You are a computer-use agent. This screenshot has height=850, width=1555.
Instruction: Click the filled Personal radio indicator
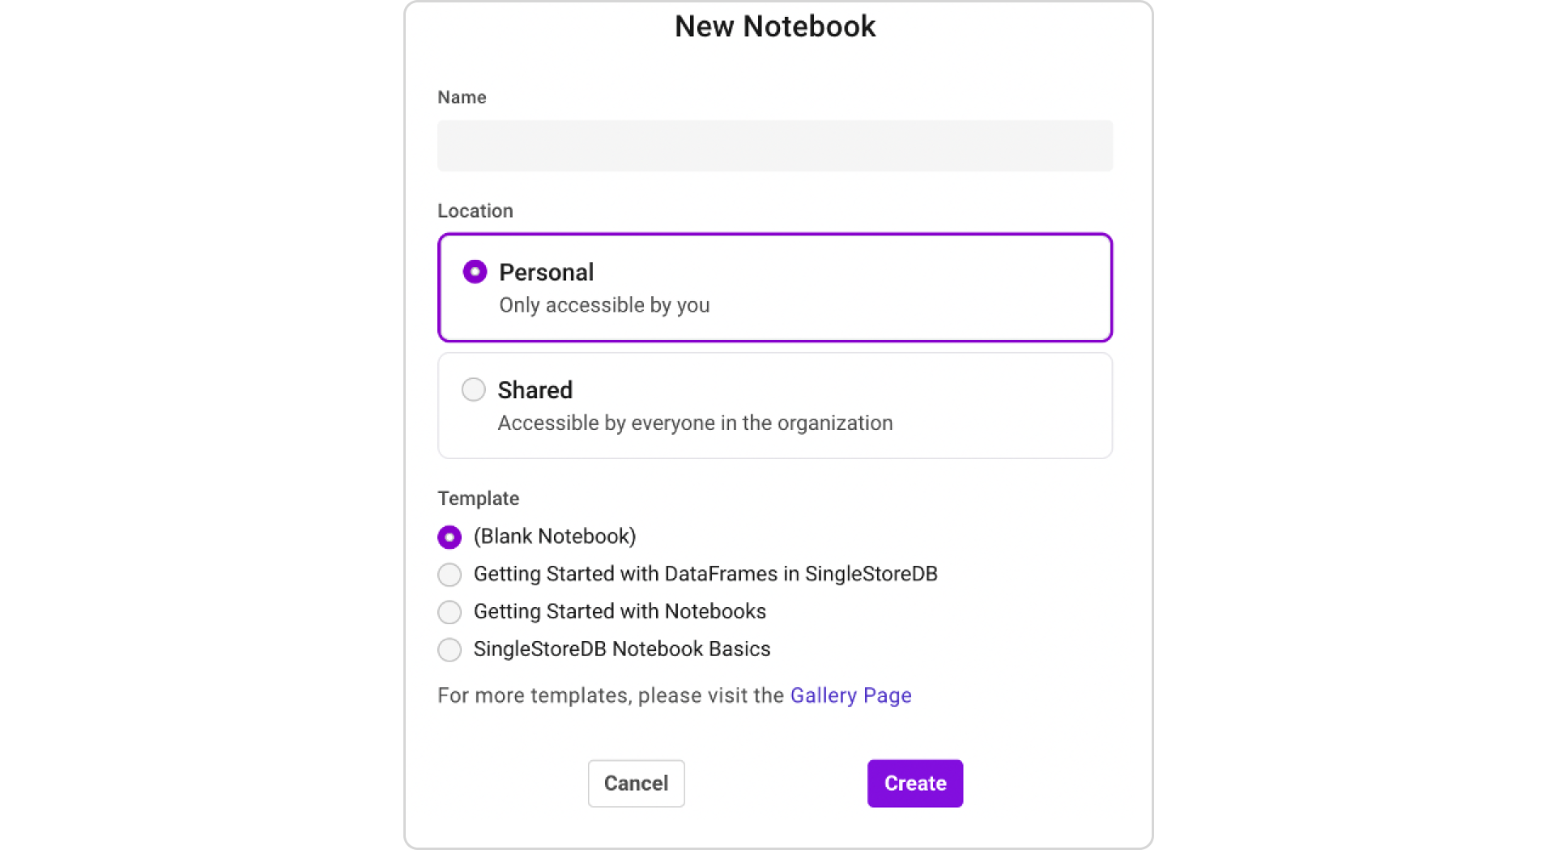[475, 272]
